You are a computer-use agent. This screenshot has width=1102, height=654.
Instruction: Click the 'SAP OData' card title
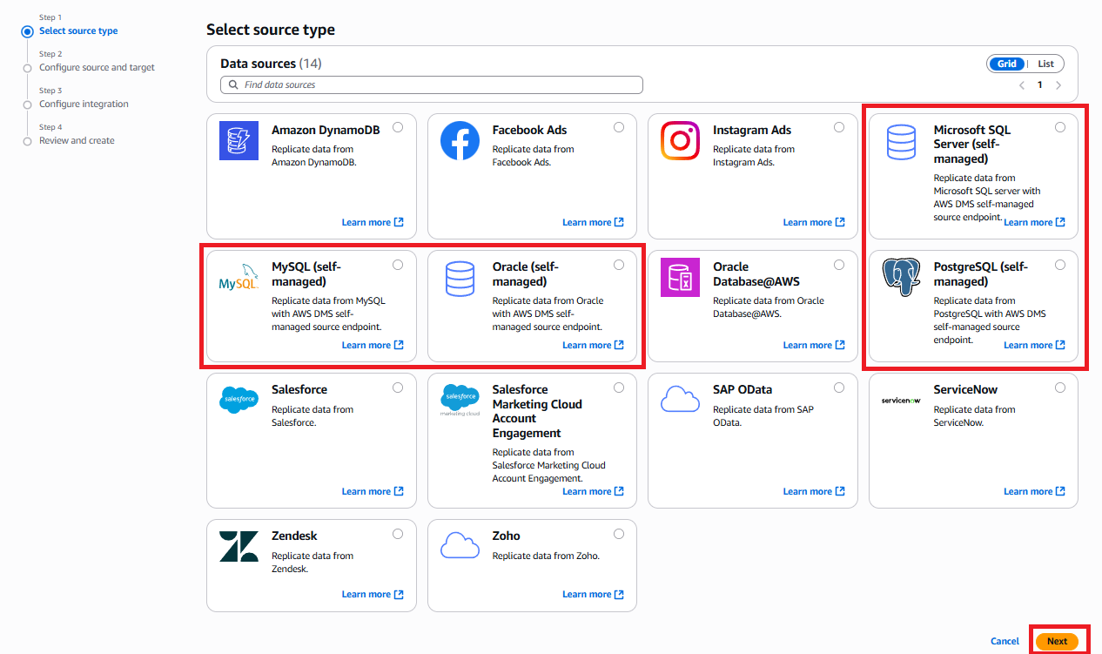point(743,390)
